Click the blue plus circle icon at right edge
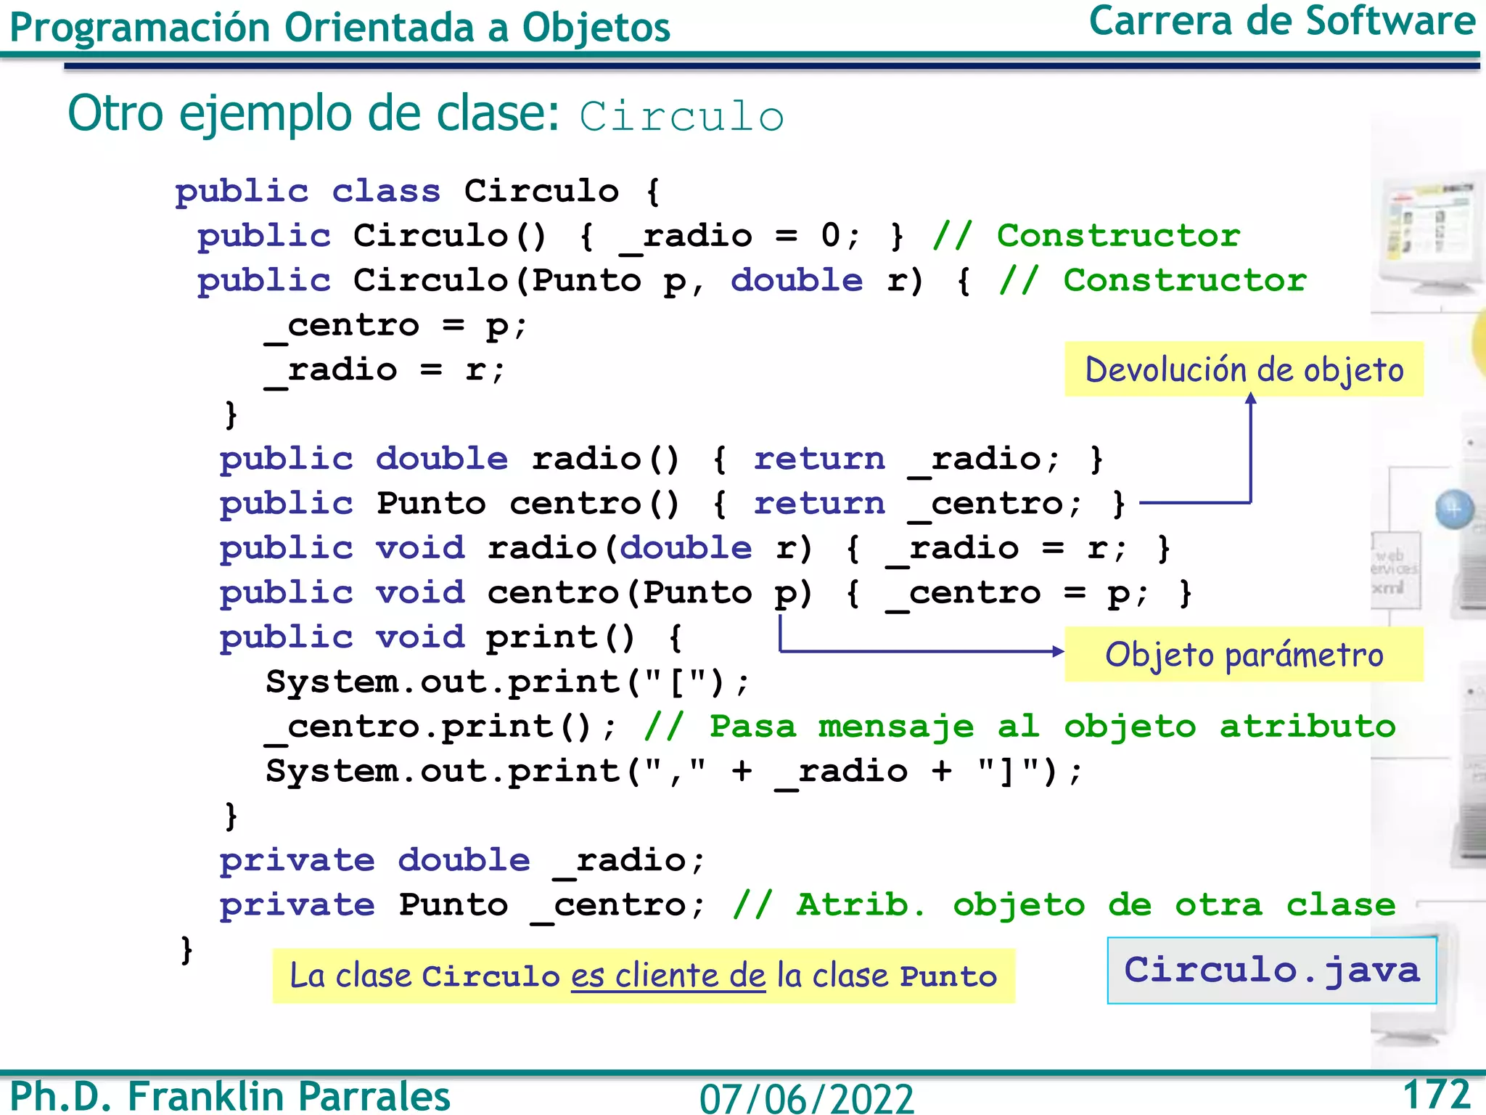The height and width of the screenshot is (1115, 1486). [1455, 509]
